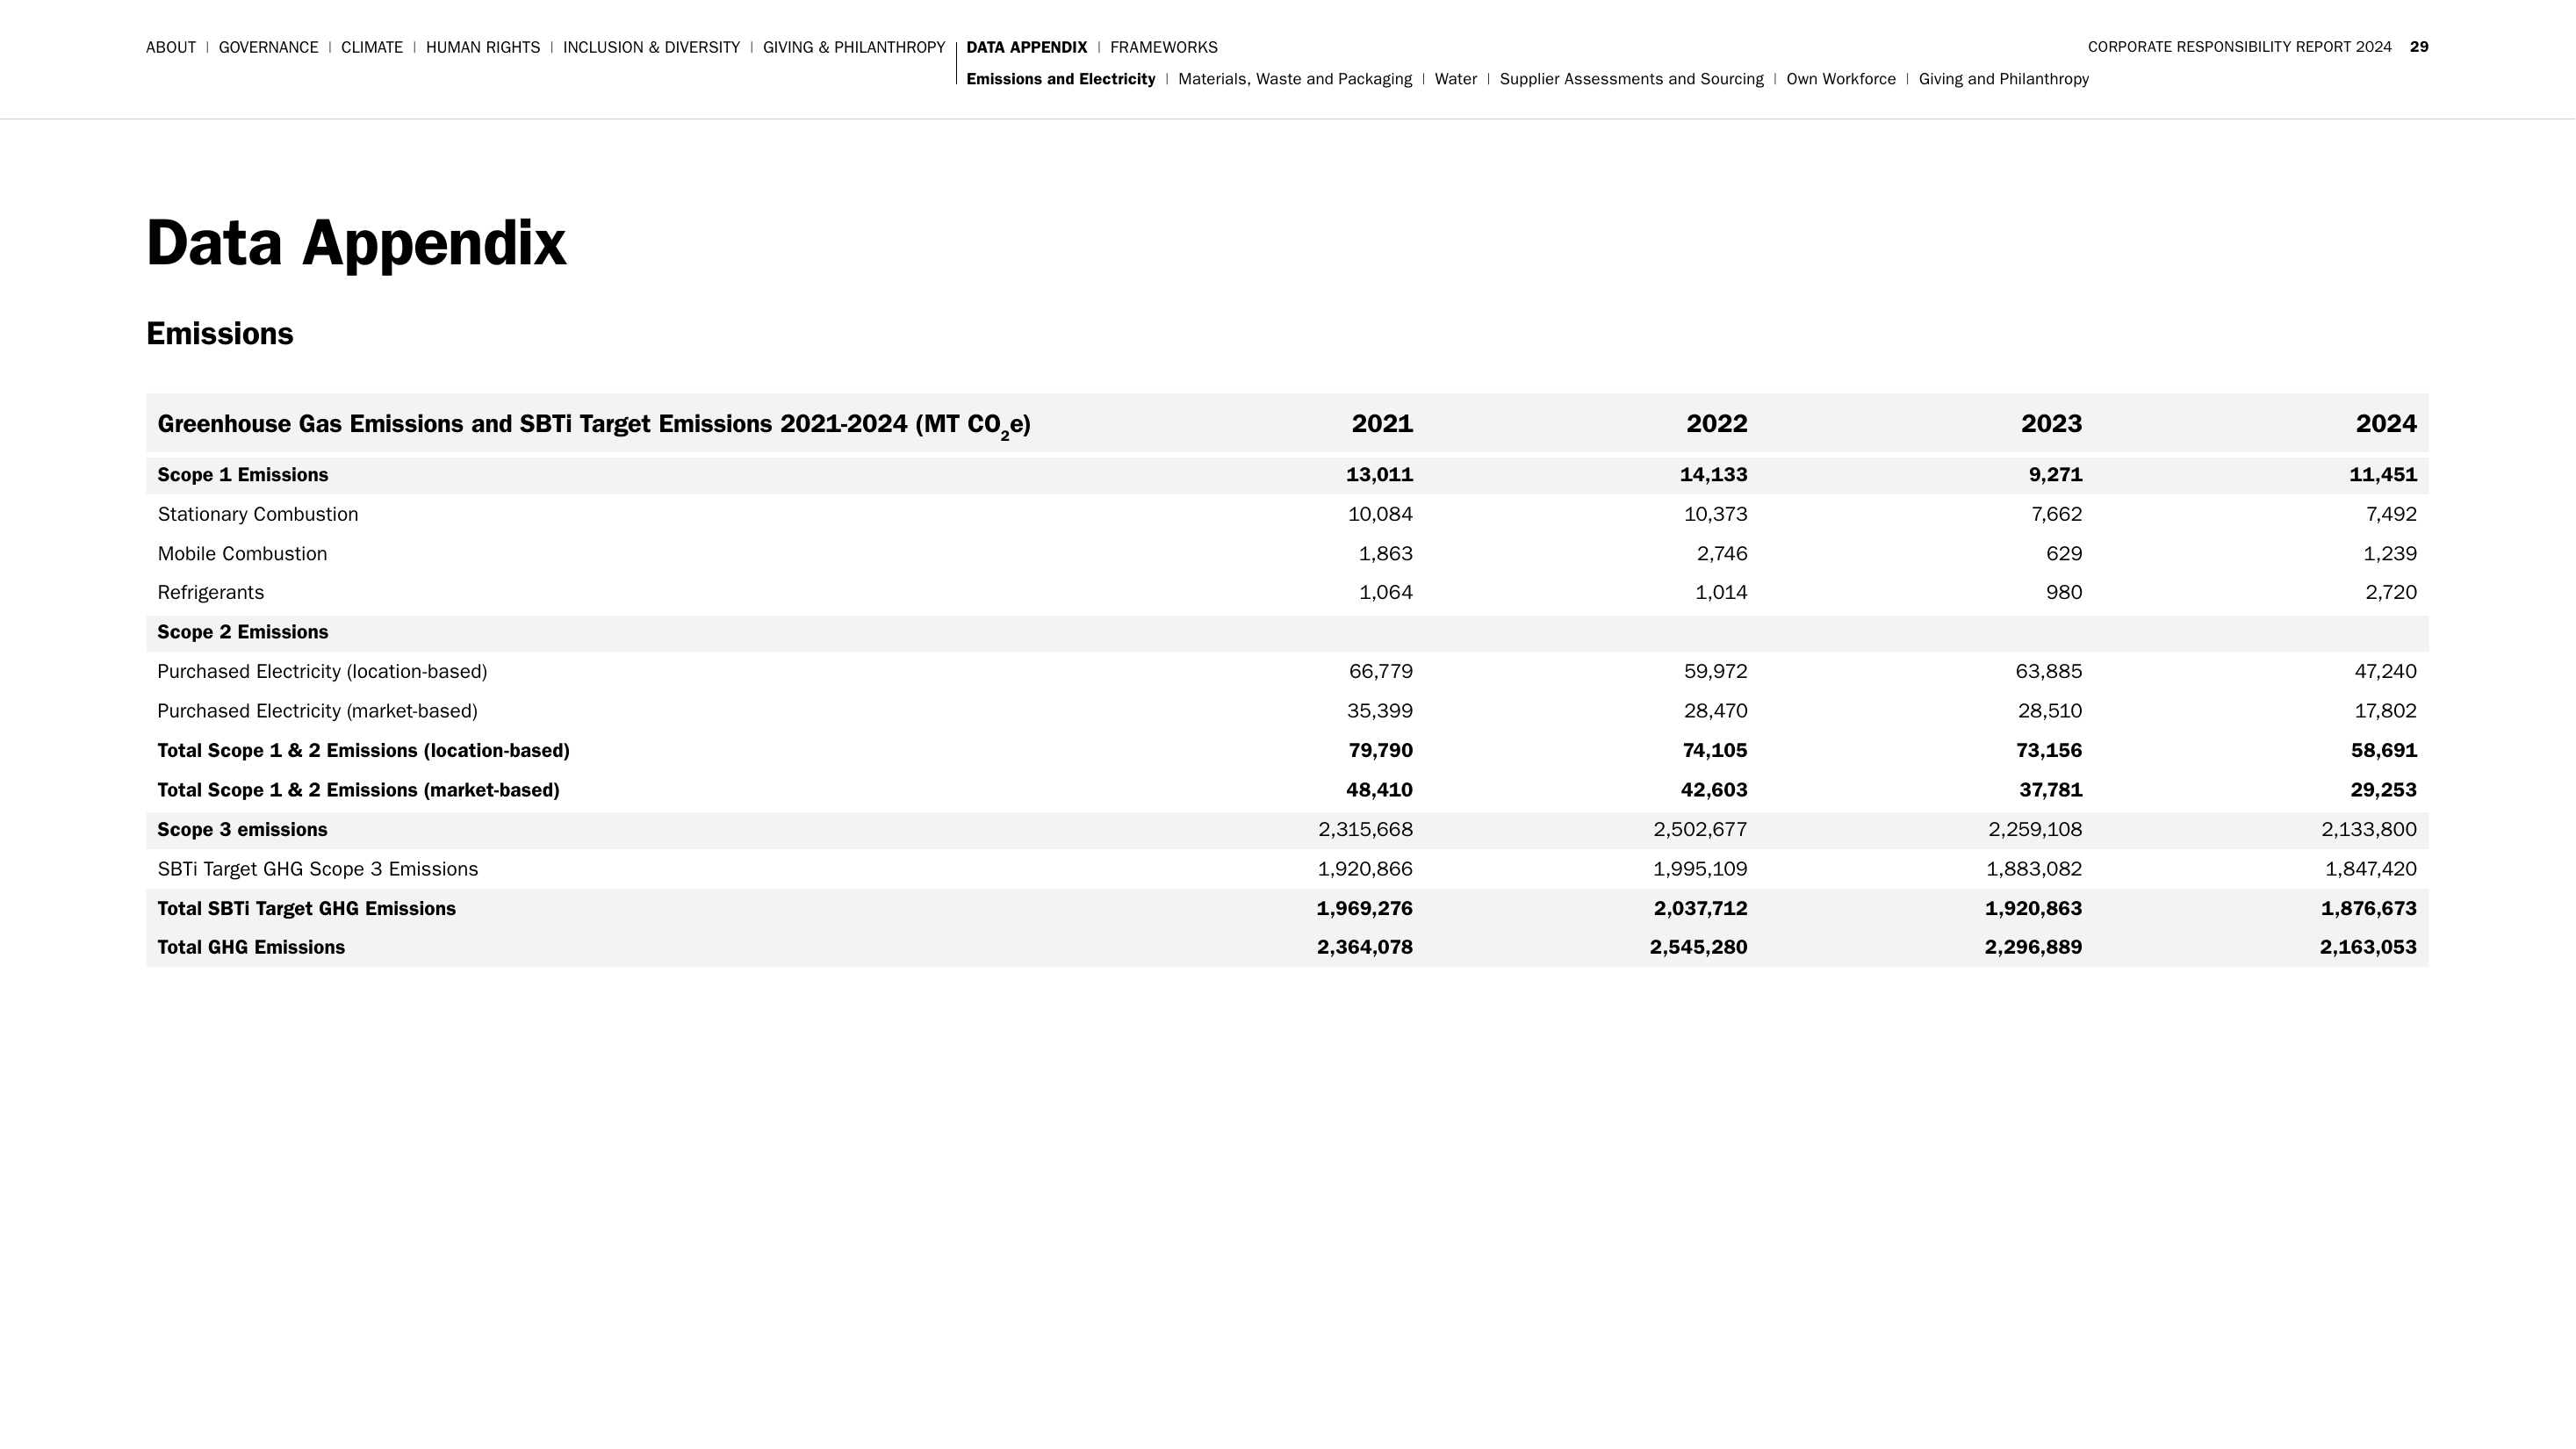The height and width of the screenshot is (1449, 2576).
Task: Select Total SBTi Target value 1,876,673
Action: [2369, 909]
